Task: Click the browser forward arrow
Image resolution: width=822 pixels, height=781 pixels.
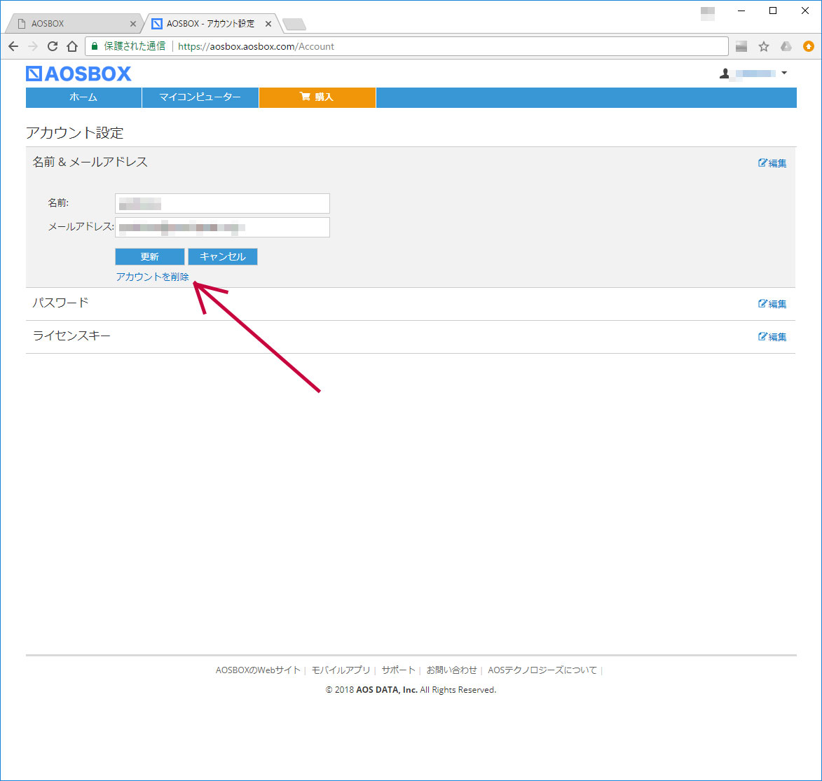Action: [32, 46]
